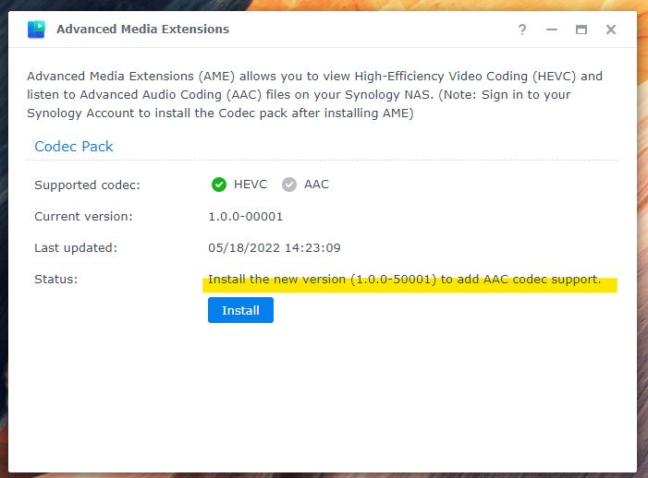Click the AME description paragraph

click(x=314, y=95)
